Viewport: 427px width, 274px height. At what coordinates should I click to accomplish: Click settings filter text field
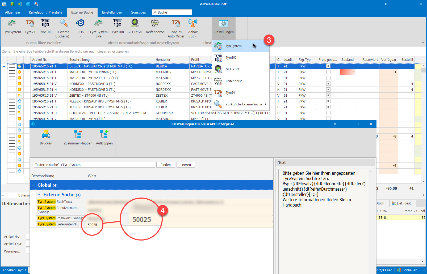[94, 165]
